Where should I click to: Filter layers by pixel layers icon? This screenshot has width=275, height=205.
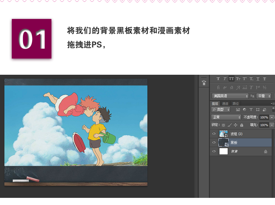[x=238, y=110]
